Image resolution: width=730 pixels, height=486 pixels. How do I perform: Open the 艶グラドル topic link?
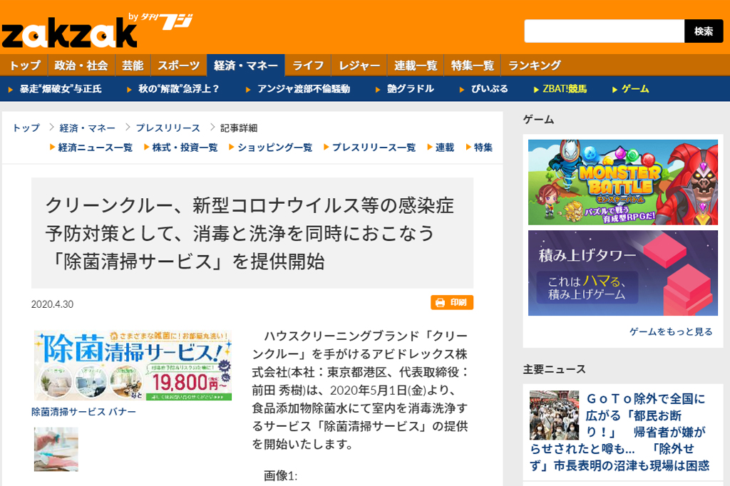(x=410, y=89)
